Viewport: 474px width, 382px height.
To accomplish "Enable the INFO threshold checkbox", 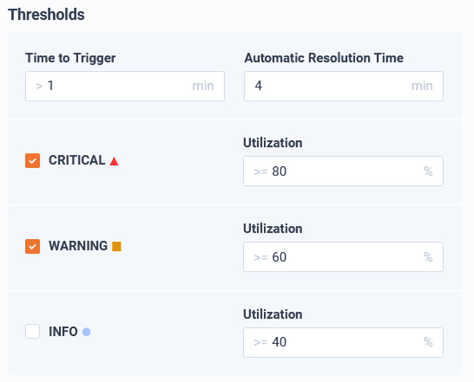I will click(32, 332).
